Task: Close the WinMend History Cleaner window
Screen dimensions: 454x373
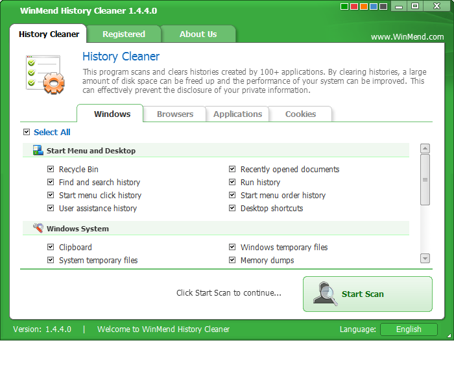Action: tap(436, 6)
